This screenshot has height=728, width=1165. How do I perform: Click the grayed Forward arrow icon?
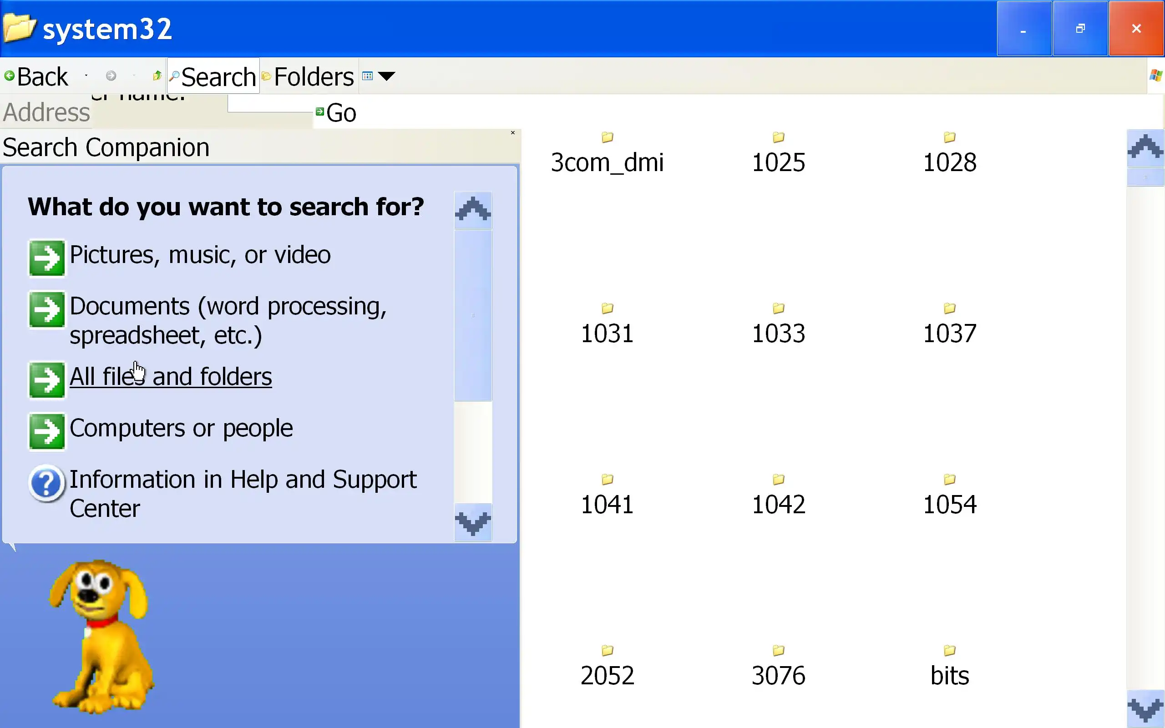(x=111, y=76)
